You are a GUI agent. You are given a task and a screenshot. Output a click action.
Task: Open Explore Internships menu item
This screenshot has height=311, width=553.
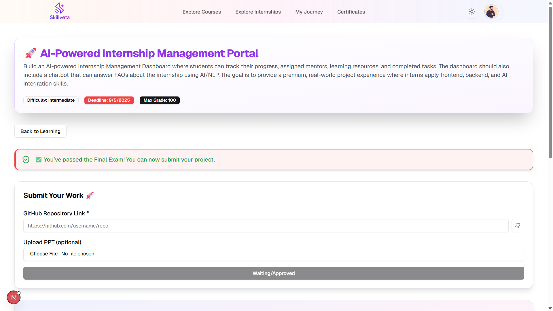tap(258, 12)
